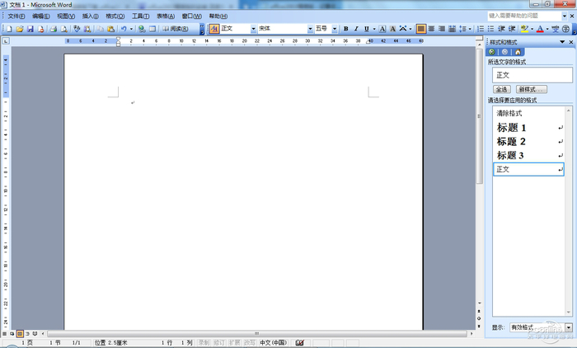Apply the 标题 2 style
This screenshot has width=577, height=348.
pos(528,141)
